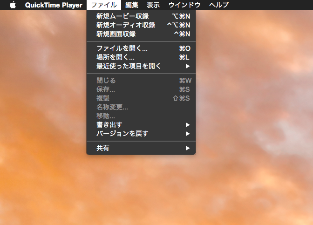313x225 pixels.
Task: Click the disabled 閉じる item
Action: point(141,81)
